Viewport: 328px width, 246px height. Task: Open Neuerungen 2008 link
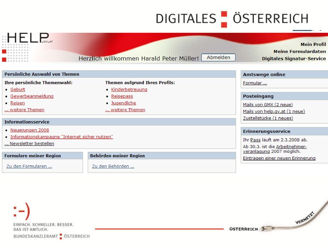29,130
